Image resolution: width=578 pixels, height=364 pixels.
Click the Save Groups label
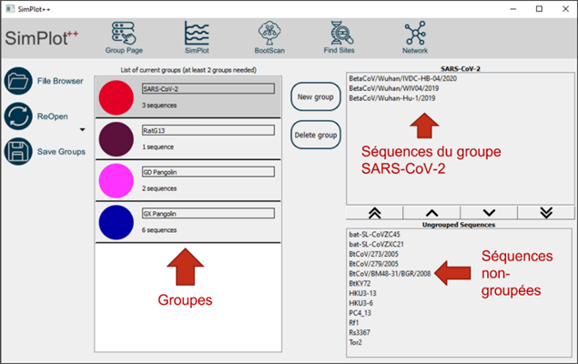click(61, 152)
